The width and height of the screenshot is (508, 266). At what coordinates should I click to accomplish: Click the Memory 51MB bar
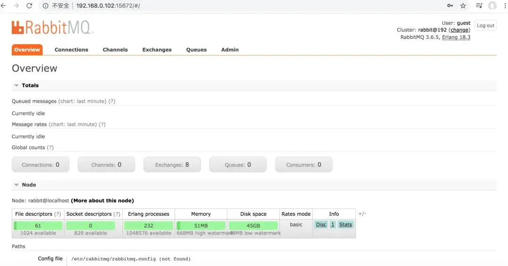pyautogui.click(x=201, y=226)
